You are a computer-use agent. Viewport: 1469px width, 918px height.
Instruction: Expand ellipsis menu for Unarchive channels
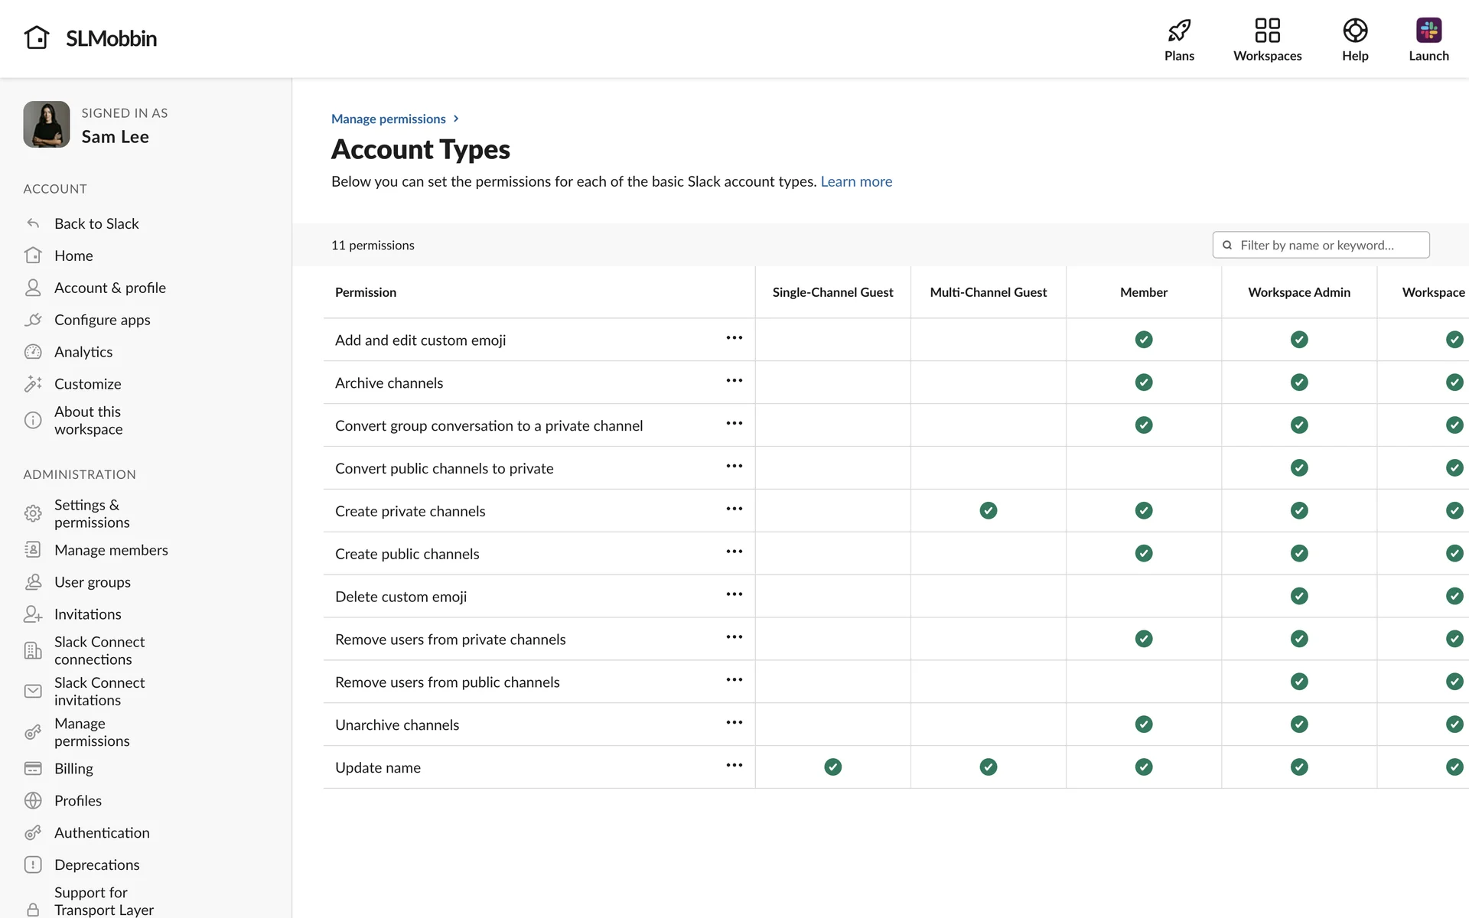pyautogui.click(x=734, y=723)
